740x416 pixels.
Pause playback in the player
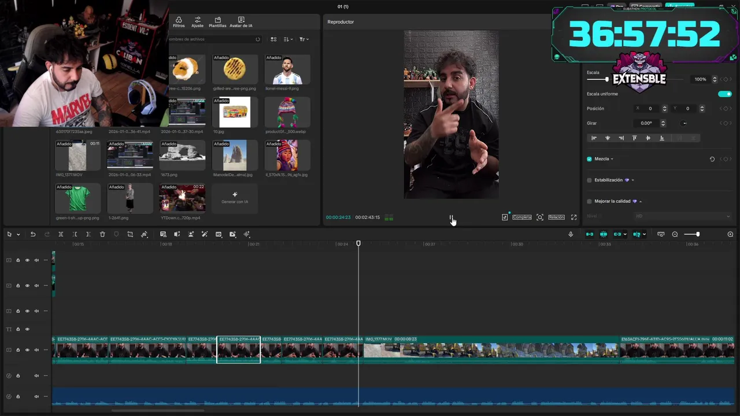click(451, 217)
